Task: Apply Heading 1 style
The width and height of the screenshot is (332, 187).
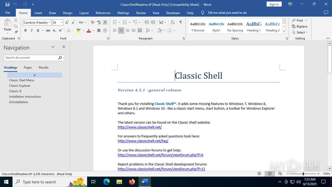Action: pyautogui.click(x=254, y=26)
